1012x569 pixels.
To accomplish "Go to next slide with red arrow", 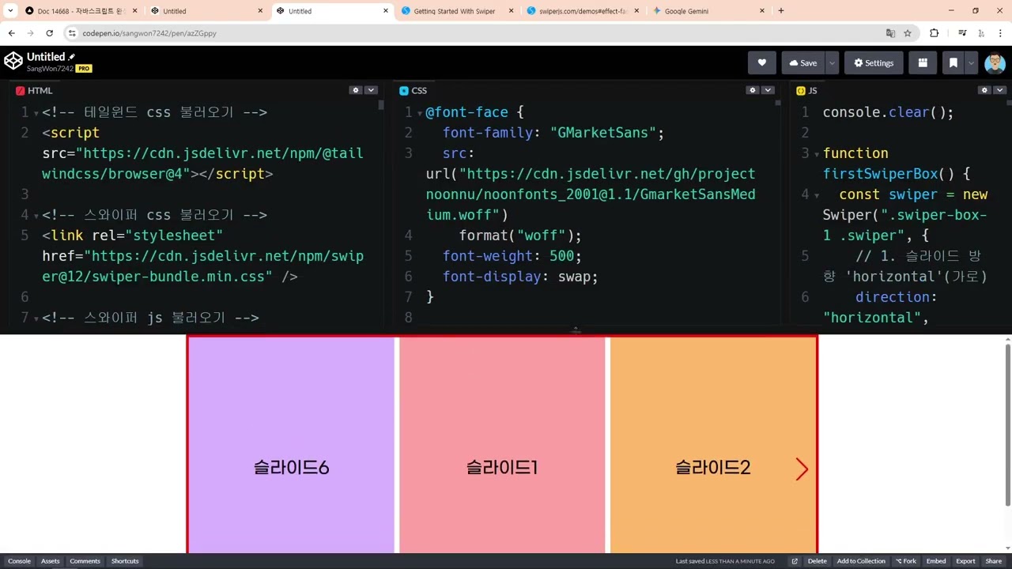I will coord(802,469).
